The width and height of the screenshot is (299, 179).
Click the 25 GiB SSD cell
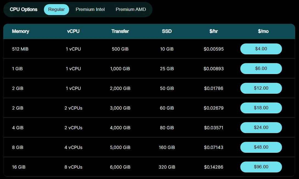(x=167, y=69)
